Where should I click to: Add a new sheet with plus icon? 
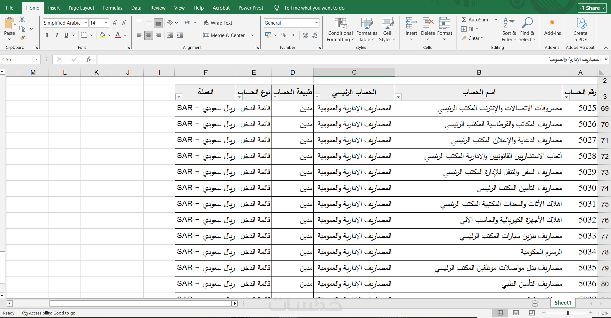535,303
